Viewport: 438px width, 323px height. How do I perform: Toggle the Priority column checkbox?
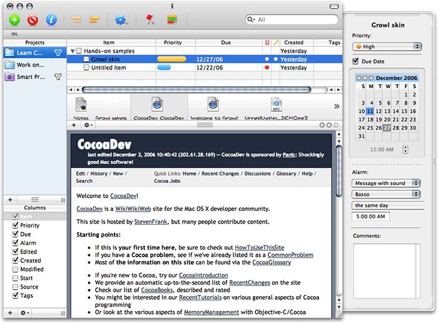[x=16, y=225]
